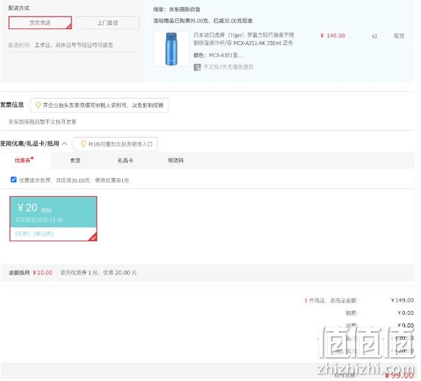
Task: Choose 上门自提 pickup option
Action: click(108, 22)
